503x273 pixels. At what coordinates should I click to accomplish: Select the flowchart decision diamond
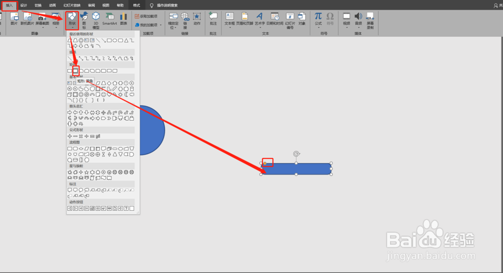point(81,148)
